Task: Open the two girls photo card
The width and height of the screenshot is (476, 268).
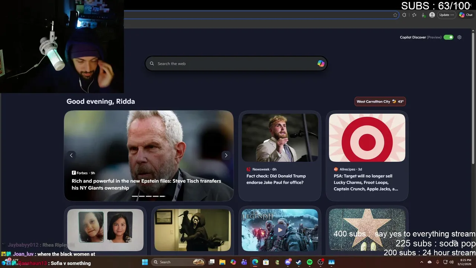Action: click(x=105, y=230)
